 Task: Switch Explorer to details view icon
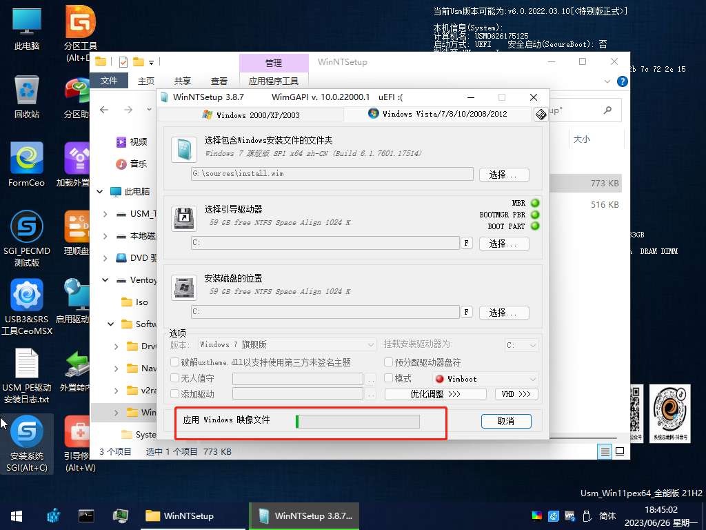click(605, 451)
